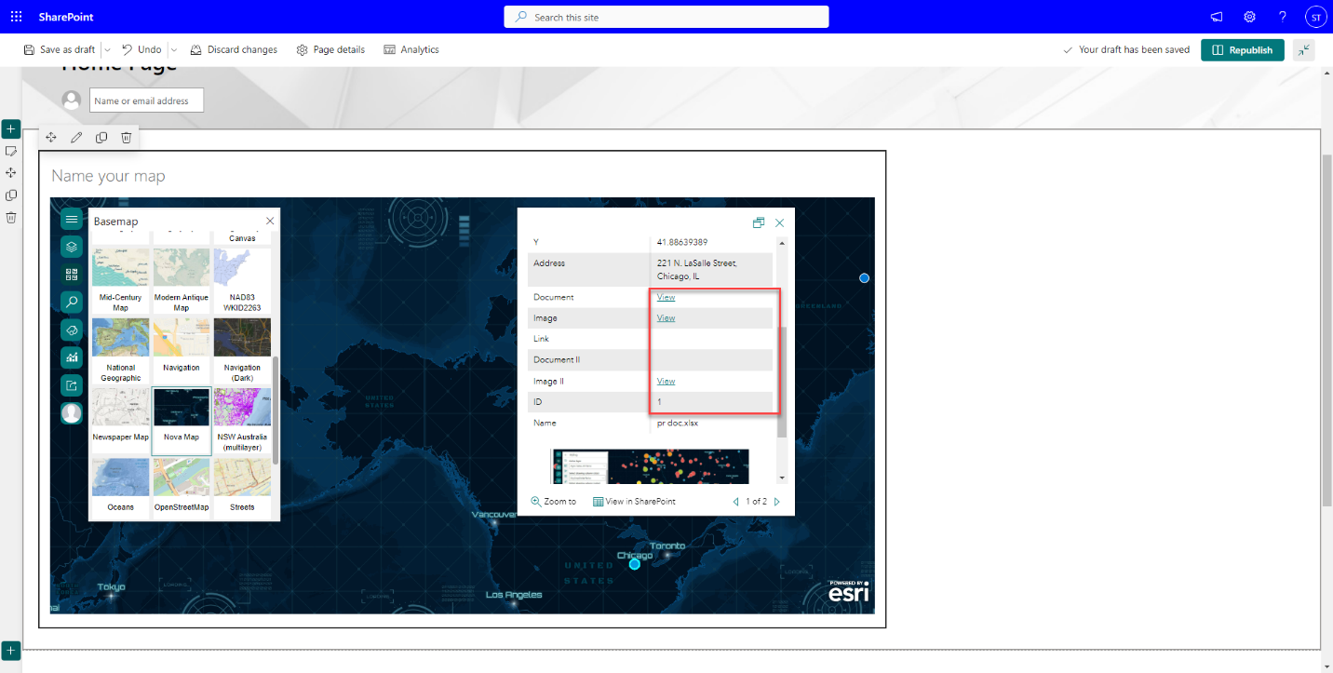
Task: Select the Search magnifier tool on the map
Action: click(72, 302)
